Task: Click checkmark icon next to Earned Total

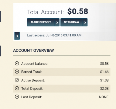Action: tap(17, 72)
